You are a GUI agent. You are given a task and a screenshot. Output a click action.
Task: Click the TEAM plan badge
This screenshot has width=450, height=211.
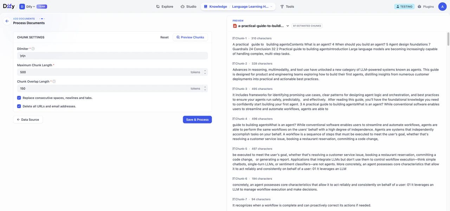[x=41, y=6]
